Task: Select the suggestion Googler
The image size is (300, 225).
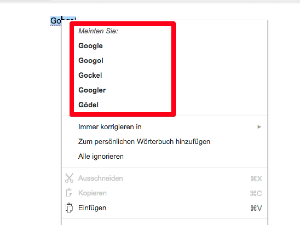Action: [x=92, y=90]
